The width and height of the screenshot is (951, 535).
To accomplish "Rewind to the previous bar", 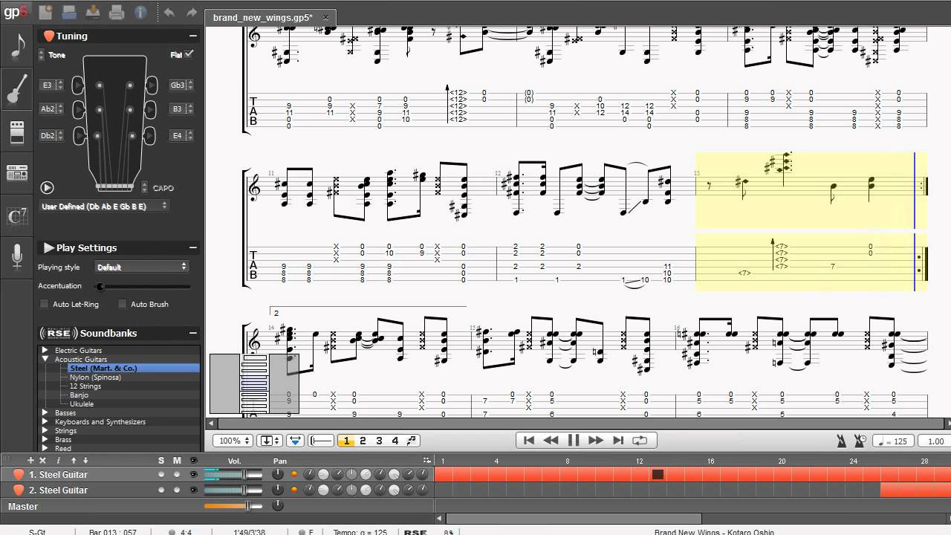I will pos(551,441).
